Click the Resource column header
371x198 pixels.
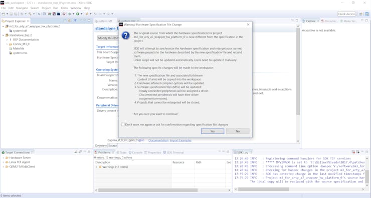click(x=183, y=162)
